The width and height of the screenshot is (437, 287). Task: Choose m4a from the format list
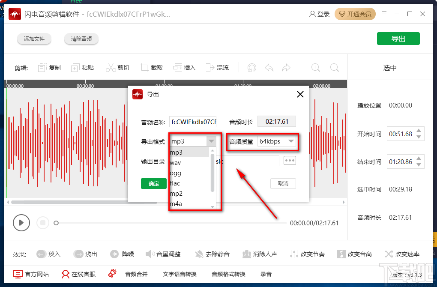pos(189,204)
